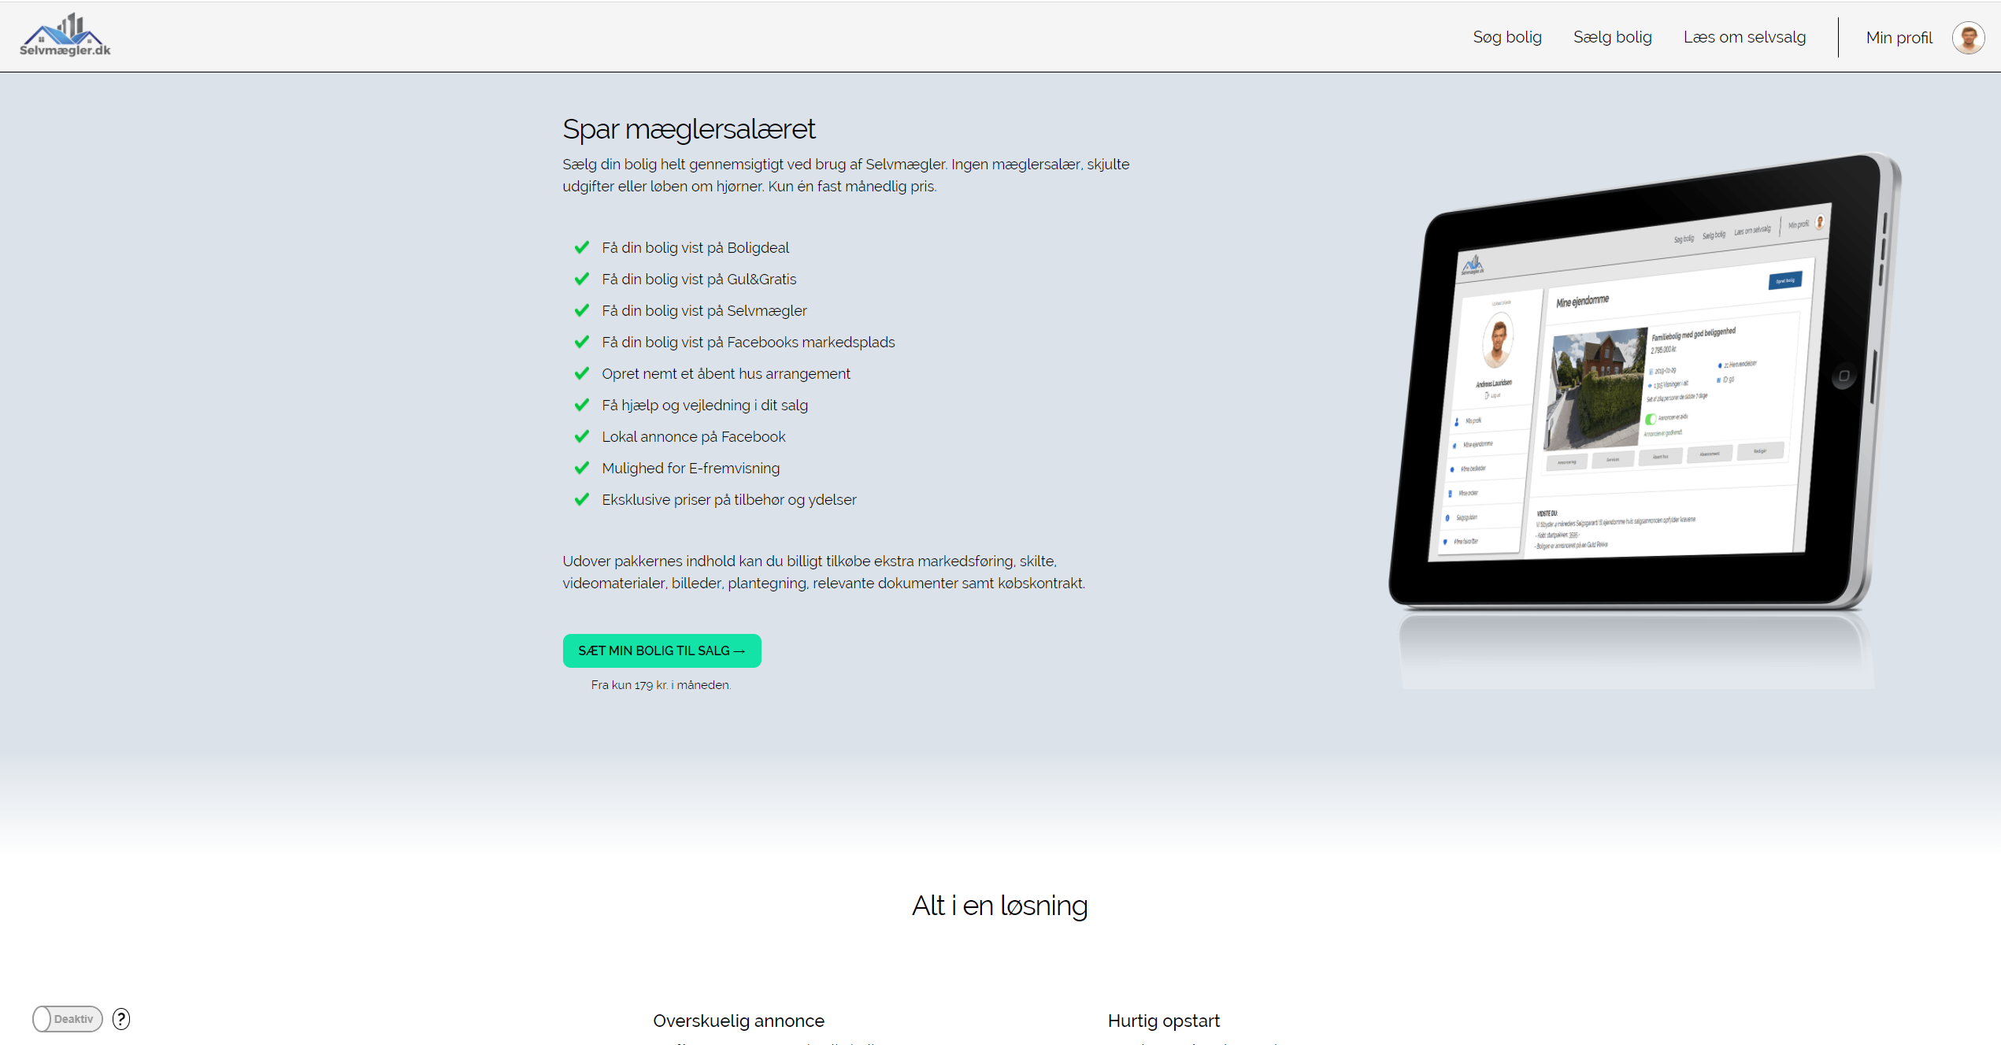
Task: Click the checkmark beside Boligdeal item
Action: coord(582,247)
